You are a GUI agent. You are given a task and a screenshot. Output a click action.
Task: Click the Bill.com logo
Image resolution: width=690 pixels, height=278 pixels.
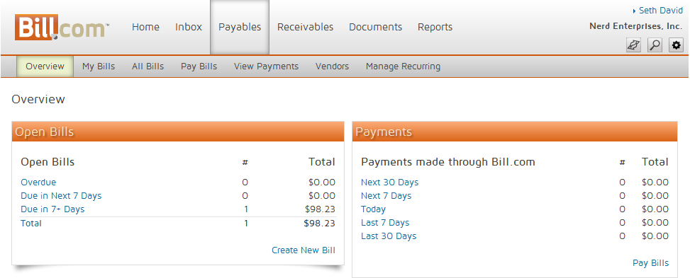click(x=62, y=27)
